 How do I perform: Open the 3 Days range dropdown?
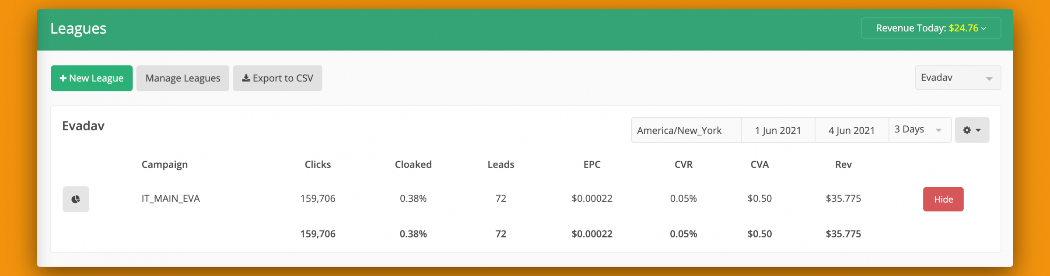[x=920, y=130]
